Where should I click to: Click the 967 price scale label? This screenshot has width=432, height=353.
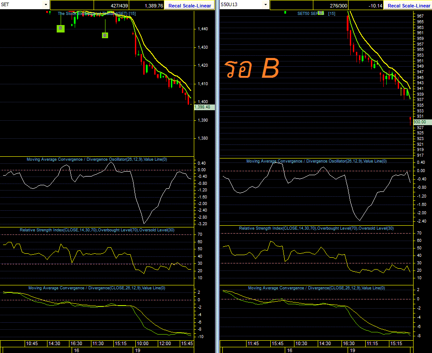(420, 16)
